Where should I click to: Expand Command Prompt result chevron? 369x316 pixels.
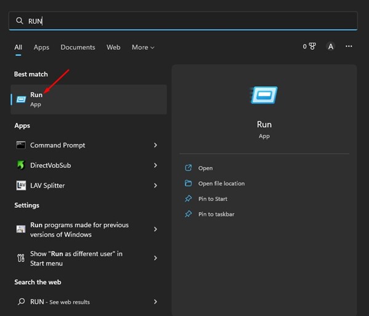pyautogui.click(x=155, y=145)
